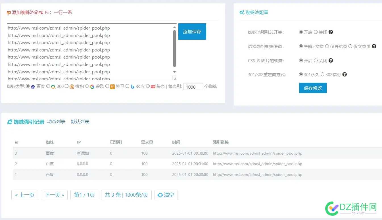382x220 pixels.
Task: Click the Baidu paw spider icon
Action: click(33, 86)
